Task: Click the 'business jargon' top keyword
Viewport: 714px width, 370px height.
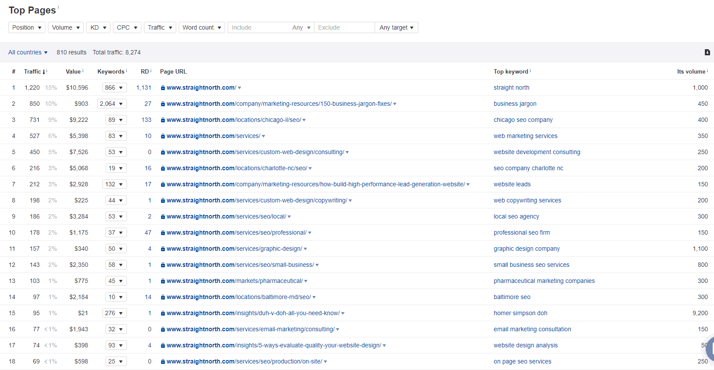Action: click(x=515, y=104)
